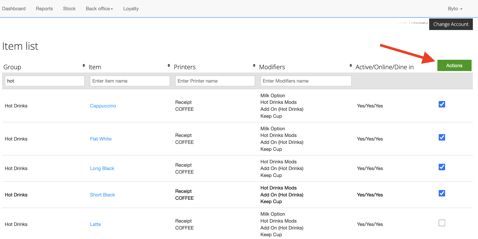Open the Loyalty page
The image size is (478, 239).
click(131, 9)
